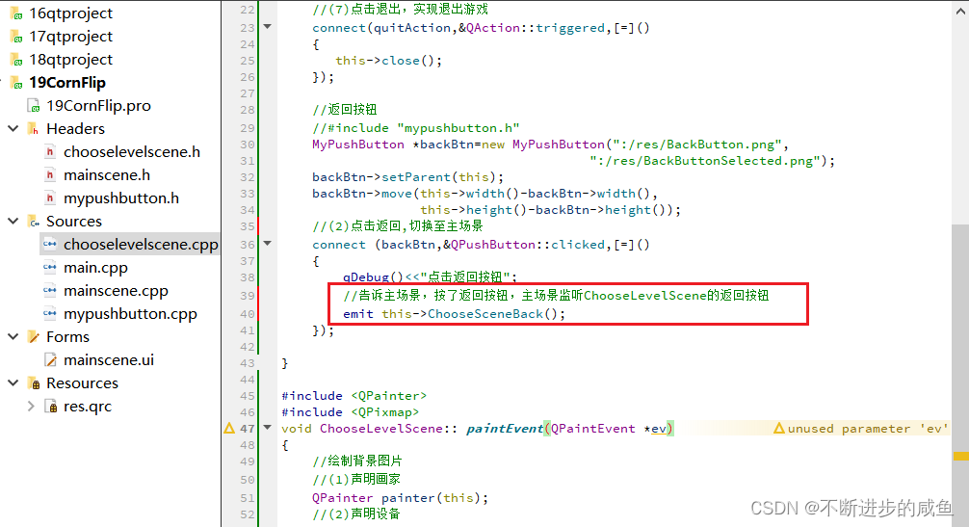Screen dimensions: 969x527
Task: Click the 17qtproject folder icon
Action: pyautogui.click(x=17, y=37)
